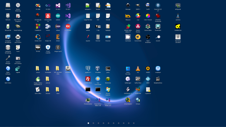Start Atmel Studio 7.0

point(48,16)
